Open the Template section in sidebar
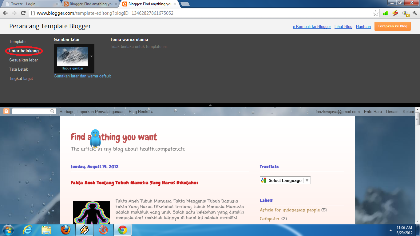This screenshot has width=420, height=236. [17, 41]
